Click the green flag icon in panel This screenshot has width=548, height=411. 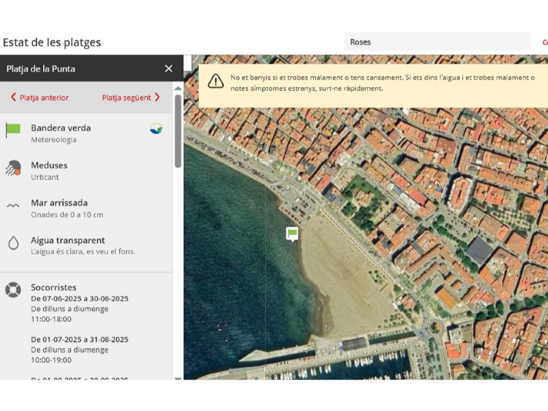tap(13, 130)
